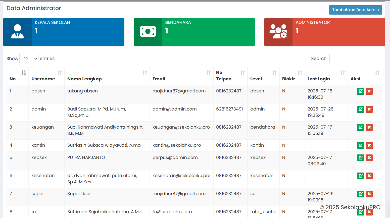Delete the kesehatan user row
This screenshot has height=218, width=390.
[369, 176]
